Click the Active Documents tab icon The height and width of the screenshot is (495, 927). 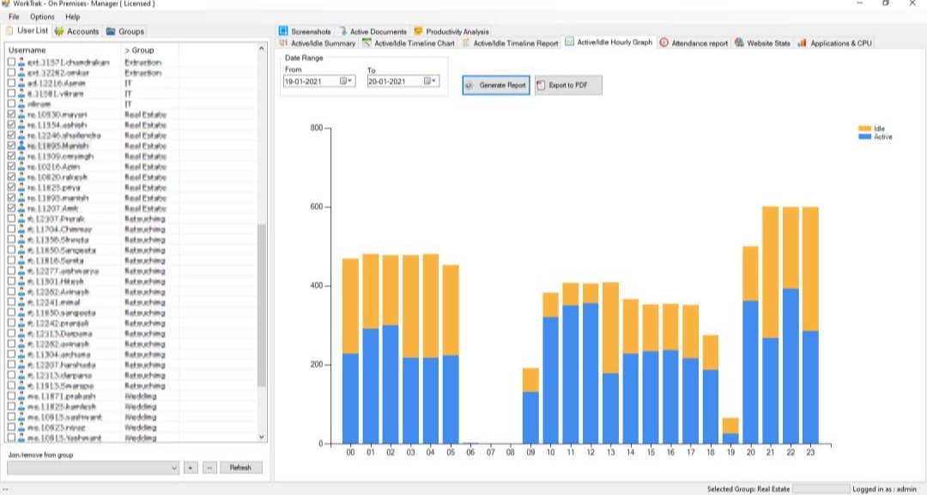point(342,31)
